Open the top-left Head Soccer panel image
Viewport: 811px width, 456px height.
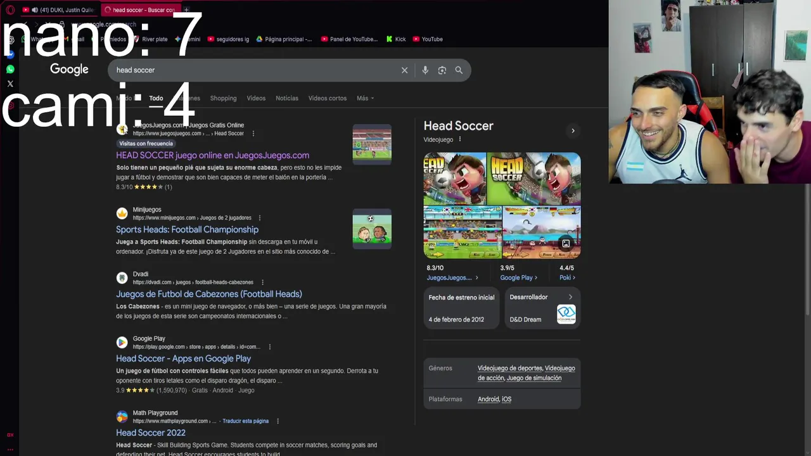pyautogui.click(x=455, y=179)
